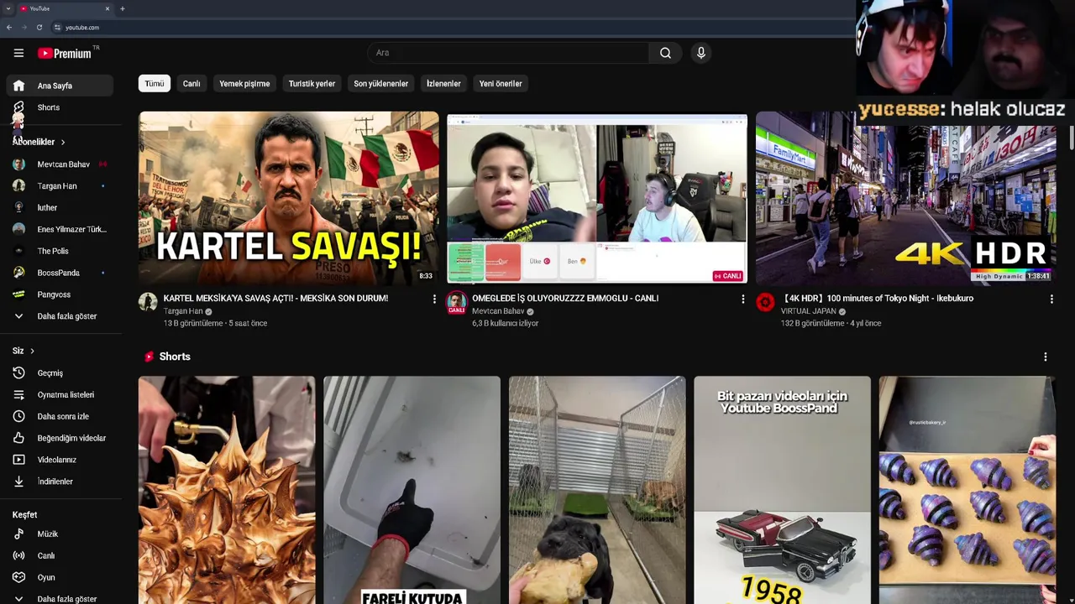Click Mevtcan Bahav channel avatar under video
The height and width of the screenshot is (604, 1075).
pos(456,302)
